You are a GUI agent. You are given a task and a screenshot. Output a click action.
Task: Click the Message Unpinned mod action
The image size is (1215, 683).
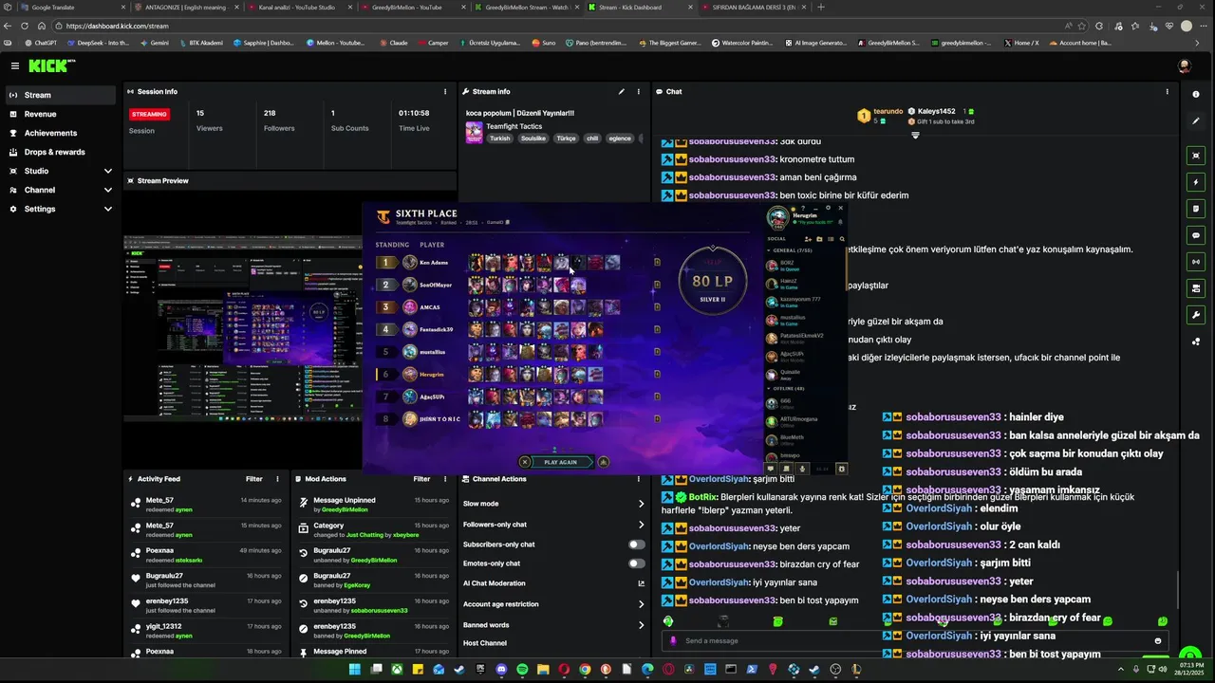click(375, 505)
